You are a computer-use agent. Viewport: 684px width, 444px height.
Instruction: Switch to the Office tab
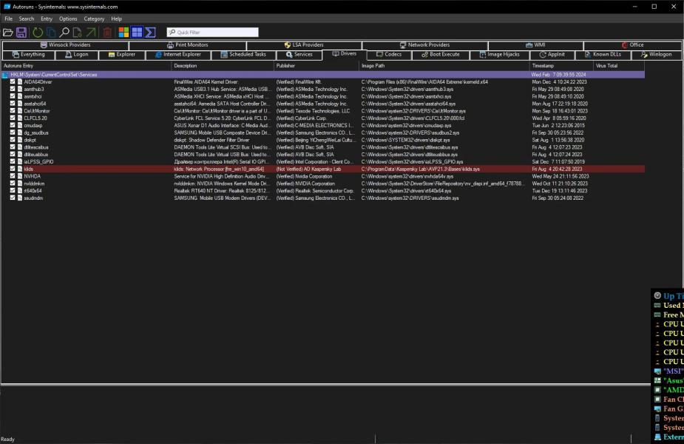632,45
